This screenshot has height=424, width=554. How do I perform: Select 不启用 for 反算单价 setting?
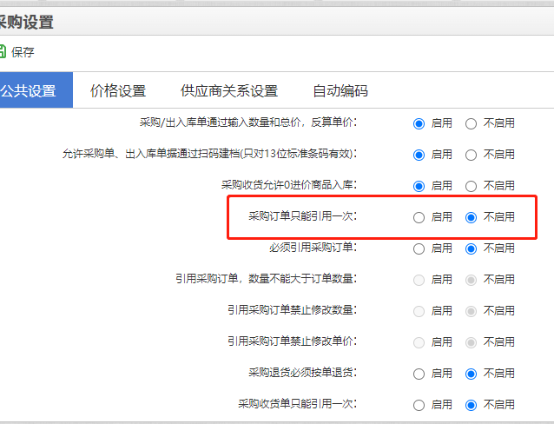471,123
